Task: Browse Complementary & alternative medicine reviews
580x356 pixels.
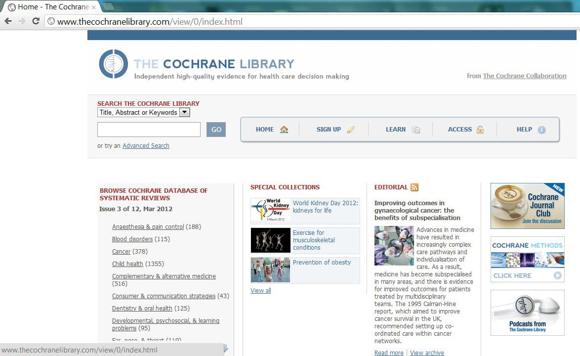Action: point(164,276)
